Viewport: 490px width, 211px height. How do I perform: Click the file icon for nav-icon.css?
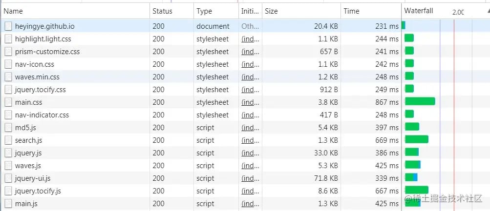(x=8, y=64)
